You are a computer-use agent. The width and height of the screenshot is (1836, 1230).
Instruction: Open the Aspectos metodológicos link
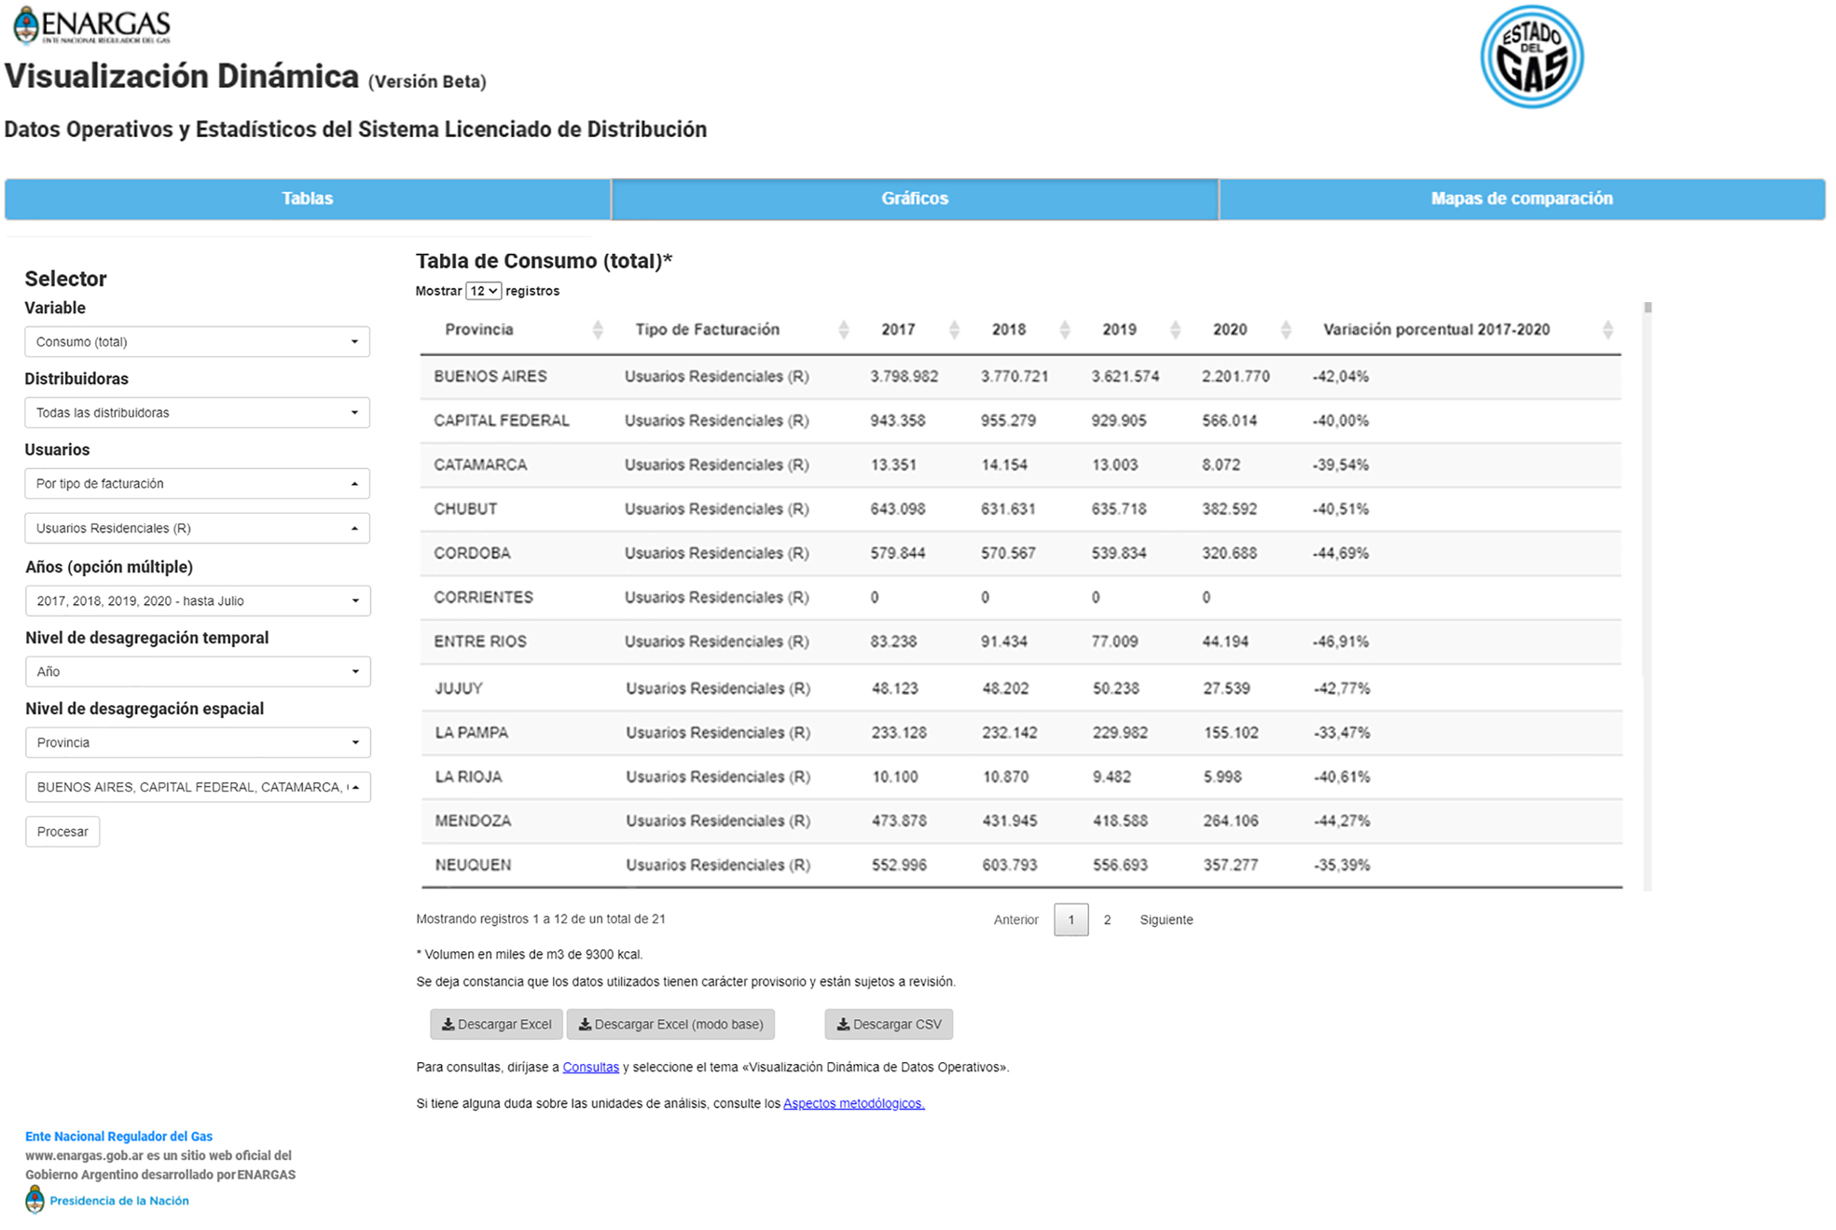[x=851, y=1102]
